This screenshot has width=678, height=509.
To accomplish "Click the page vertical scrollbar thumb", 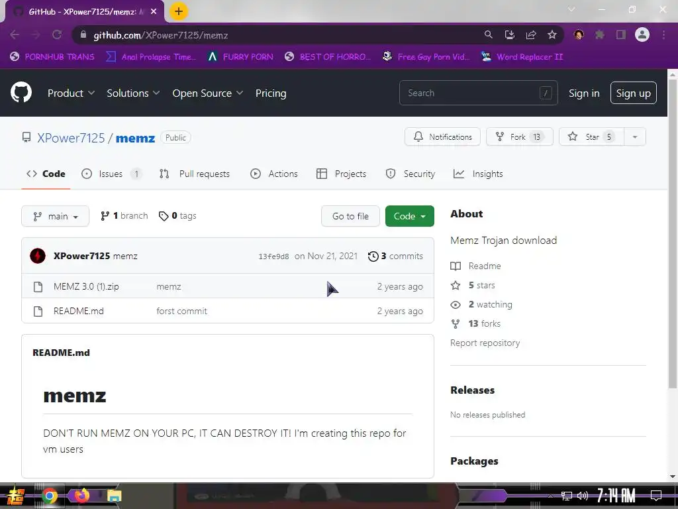I will (673, 234).
